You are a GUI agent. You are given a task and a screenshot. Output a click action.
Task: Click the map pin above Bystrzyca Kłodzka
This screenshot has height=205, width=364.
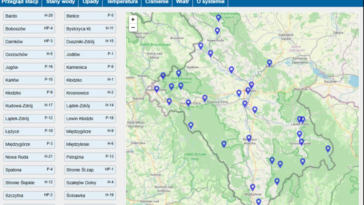click(x=249, y=138)
